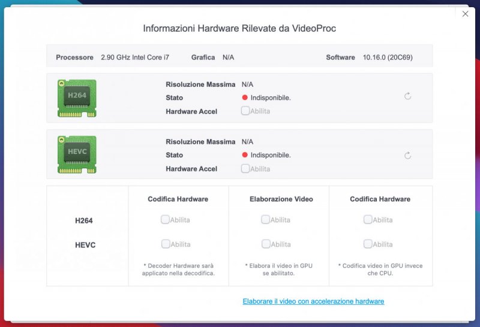The image size is (480, 327).
Task: Click the red Indisponibile status for HEVC
Action: click(266, 155)
